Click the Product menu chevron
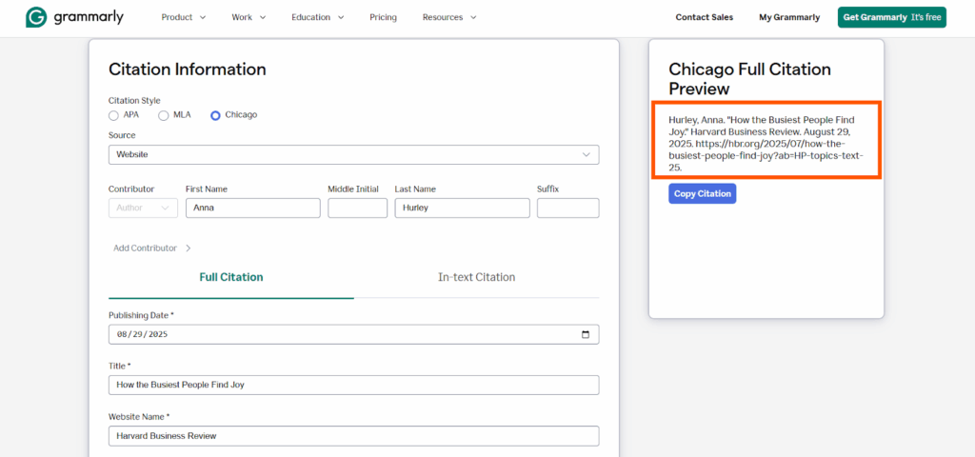The width and height of the screenshot is (975, 457). pos(202,17)
